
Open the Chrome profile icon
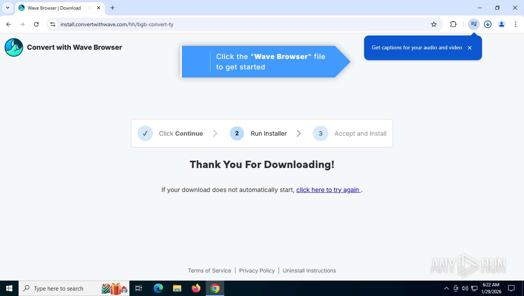(x=502, y=24)
